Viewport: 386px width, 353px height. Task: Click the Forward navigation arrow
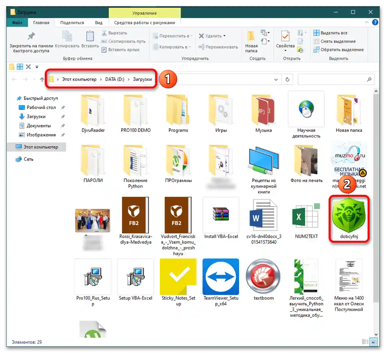[x=25, y=79]
